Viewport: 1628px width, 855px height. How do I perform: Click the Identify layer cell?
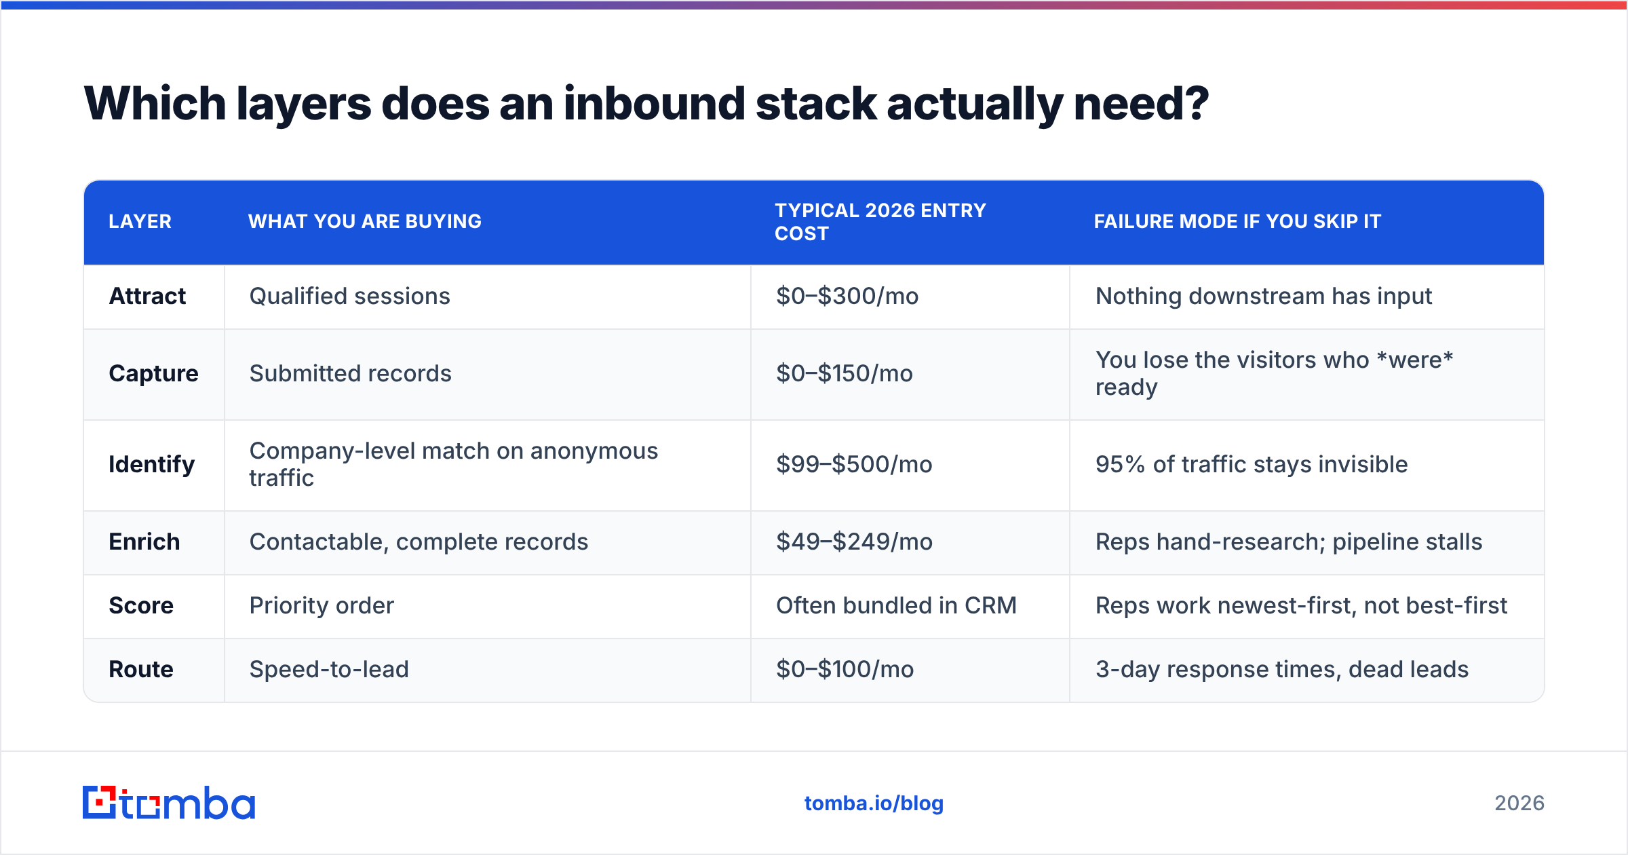[x=154, y=465]
